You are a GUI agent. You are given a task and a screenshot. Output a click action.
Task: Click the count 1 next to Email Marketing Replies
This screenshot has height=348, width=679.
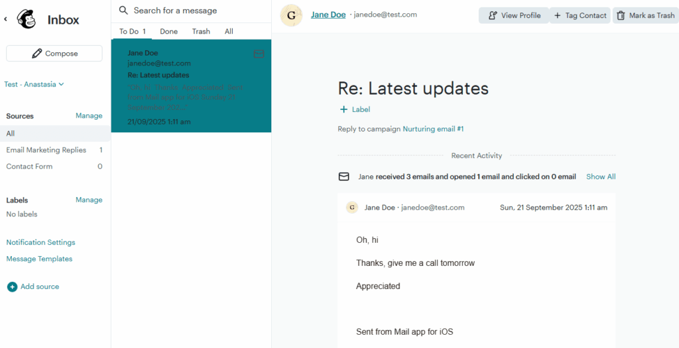(x=101, y=150)
